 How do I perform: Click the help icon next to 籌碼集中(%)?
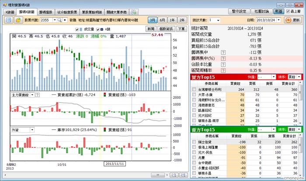tap(223, 58)
